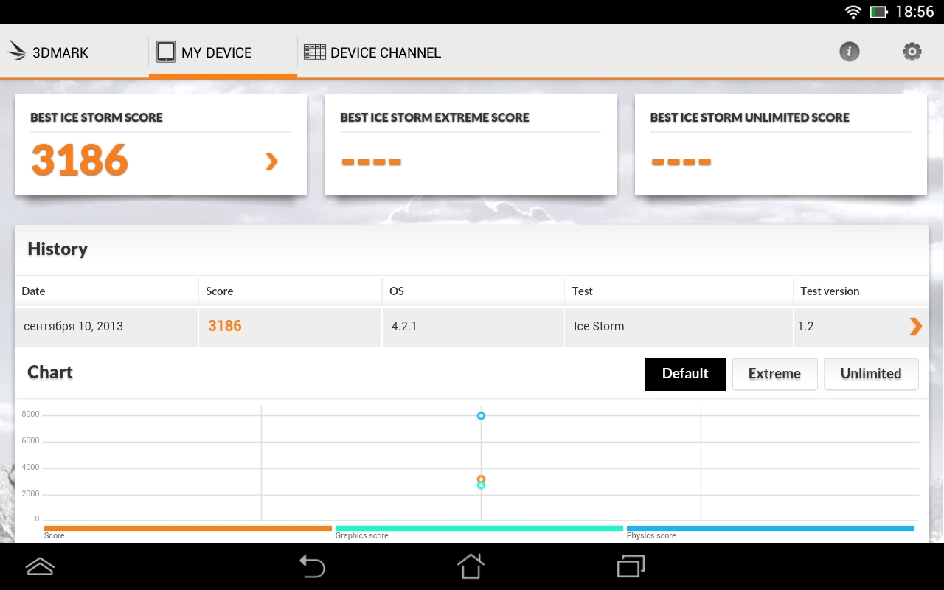Click the blue physics score data point

pos(481,416)
